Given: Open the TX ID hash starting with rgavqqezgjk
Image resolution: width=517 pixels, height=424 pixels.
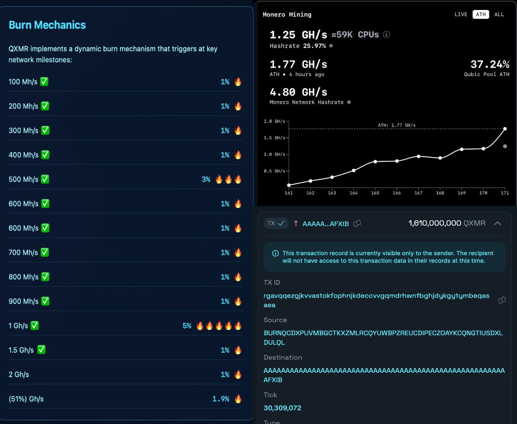Looking at the screenshot, I should pyautogui.click(x=377, y=300).
